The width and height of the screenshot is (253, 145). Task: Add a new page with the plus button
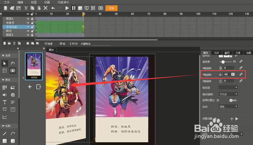(x=30, y=87)
